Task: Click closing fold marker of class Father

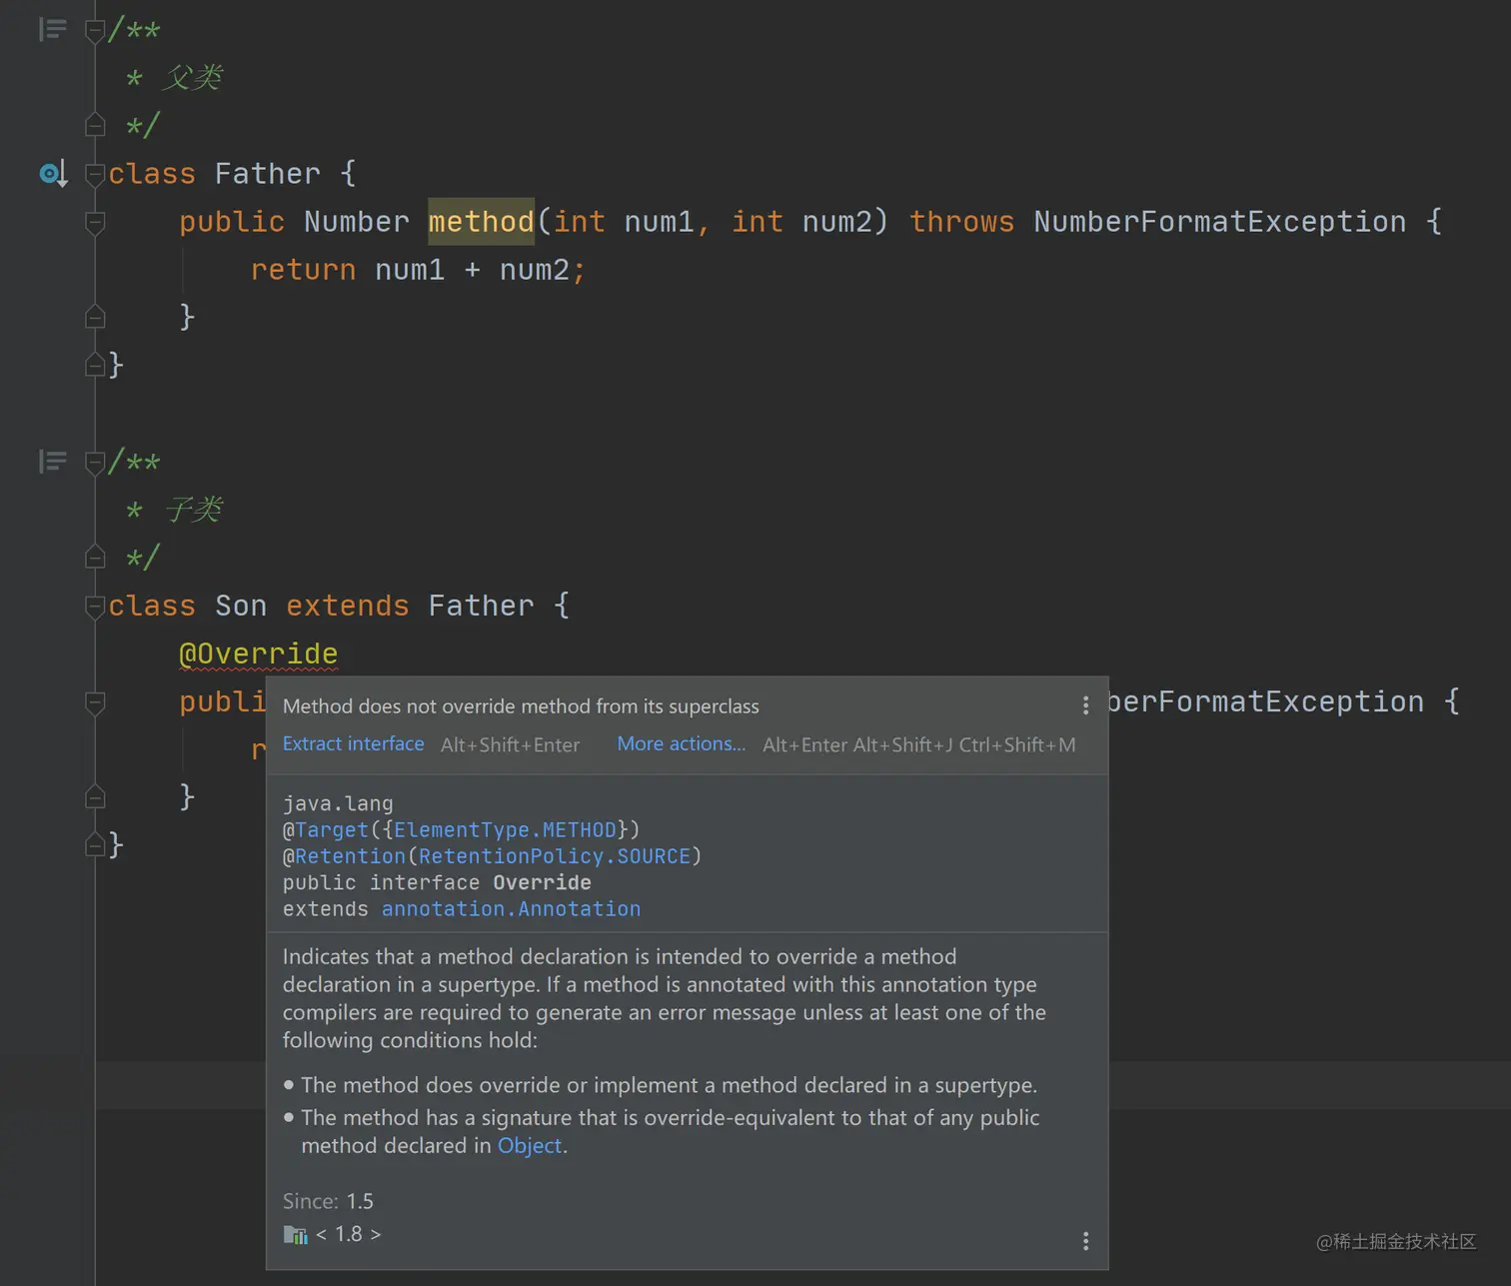Action: 95,365
